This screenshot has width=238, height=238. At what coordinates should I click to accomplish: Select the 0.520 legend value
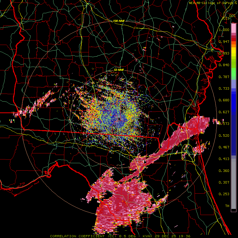pos(224,136)
